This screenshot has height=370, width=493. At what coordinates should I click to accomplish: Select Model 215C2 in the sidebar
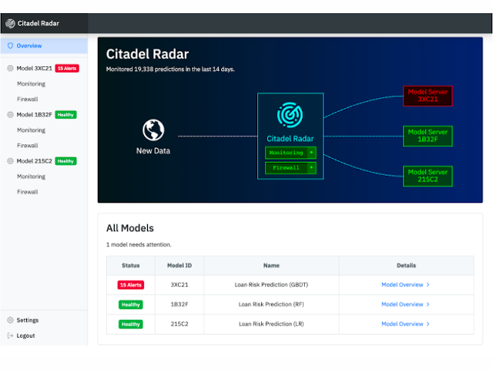pos(34,161)
